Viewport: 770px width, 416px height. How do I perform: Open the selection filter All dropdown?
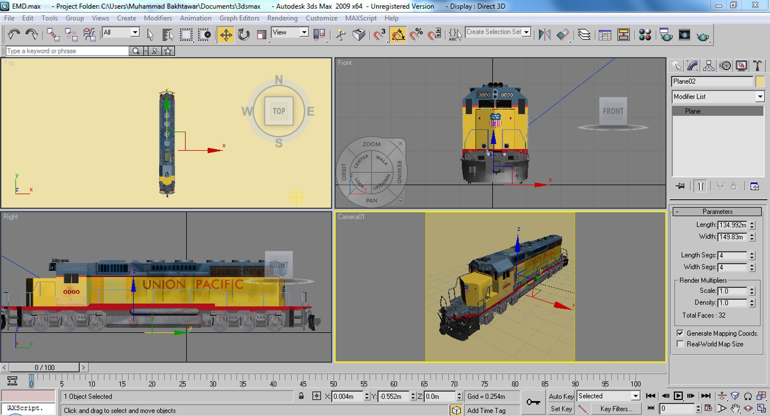pos(135,32)
